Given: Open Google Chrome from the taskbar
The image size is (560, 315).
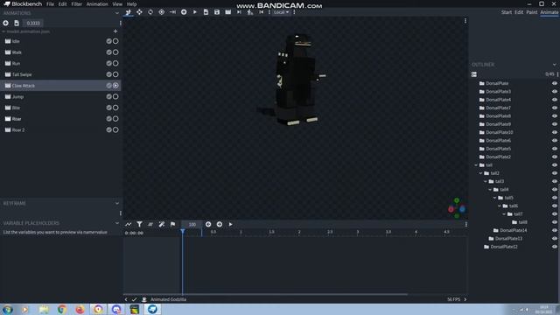Looking at the screenshot, I should click(62, 309).
